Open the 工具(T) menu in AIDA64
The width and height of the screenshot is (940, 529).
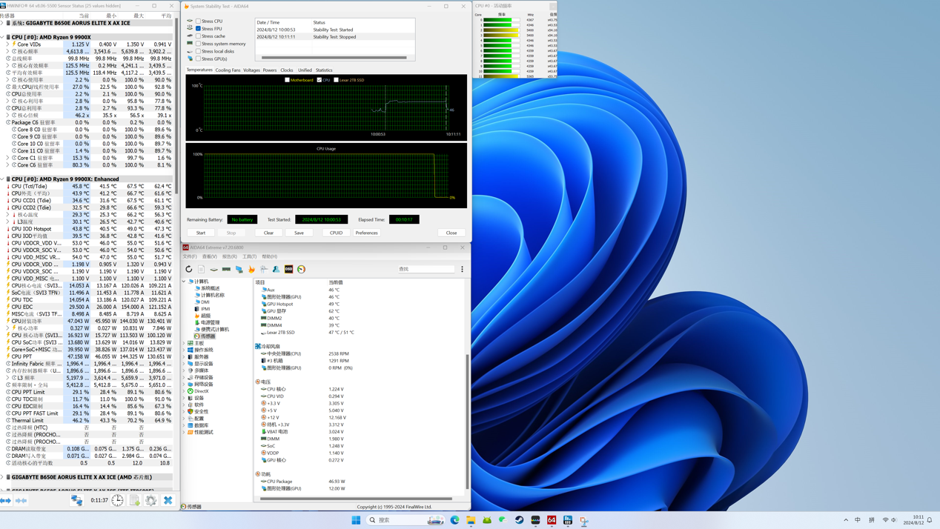coord(249,257)
